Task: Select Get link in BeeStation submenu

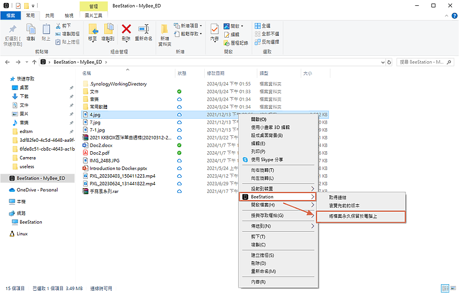Action: [361, 198]
